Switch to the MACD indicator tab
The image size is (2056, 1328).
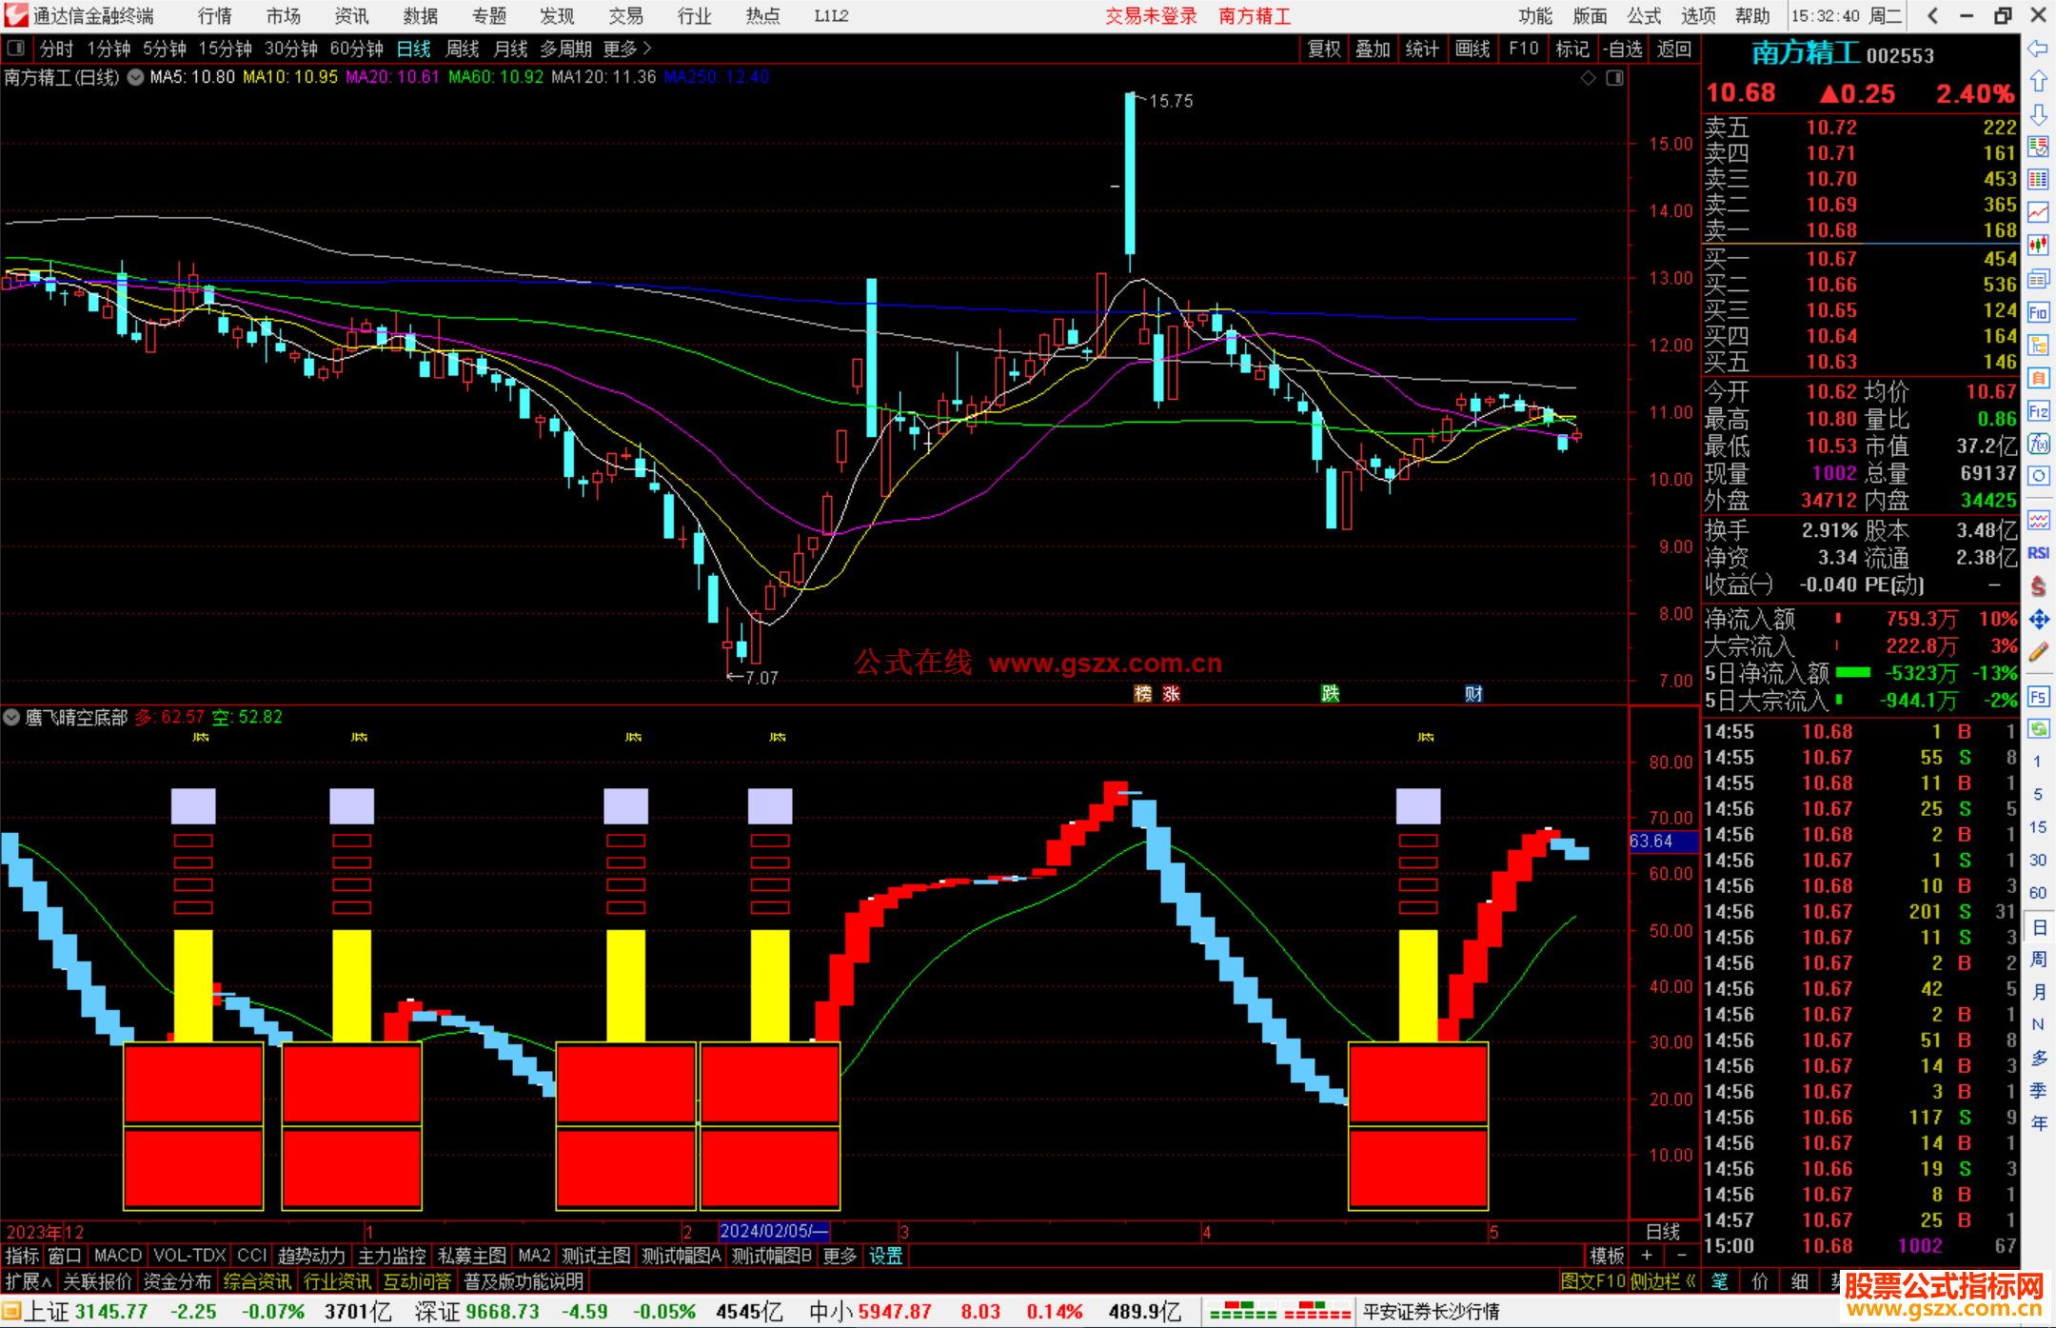pos(118,1256)
